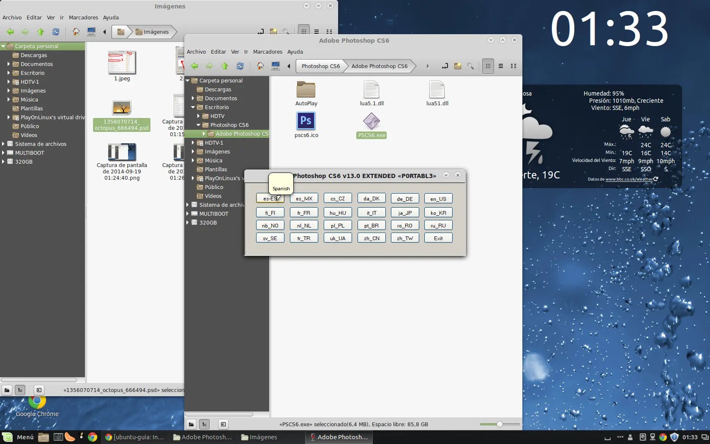Toggle location entry in Adobe Photoshop CS6 window
710x444 pixels.
pos(445,66)
